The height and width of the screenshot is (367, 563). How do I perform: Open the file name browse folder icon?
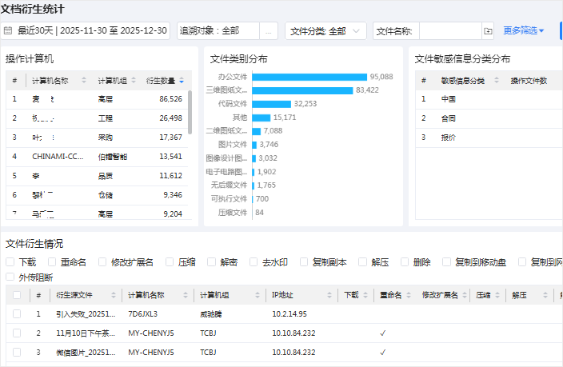[x=488, y=31]
